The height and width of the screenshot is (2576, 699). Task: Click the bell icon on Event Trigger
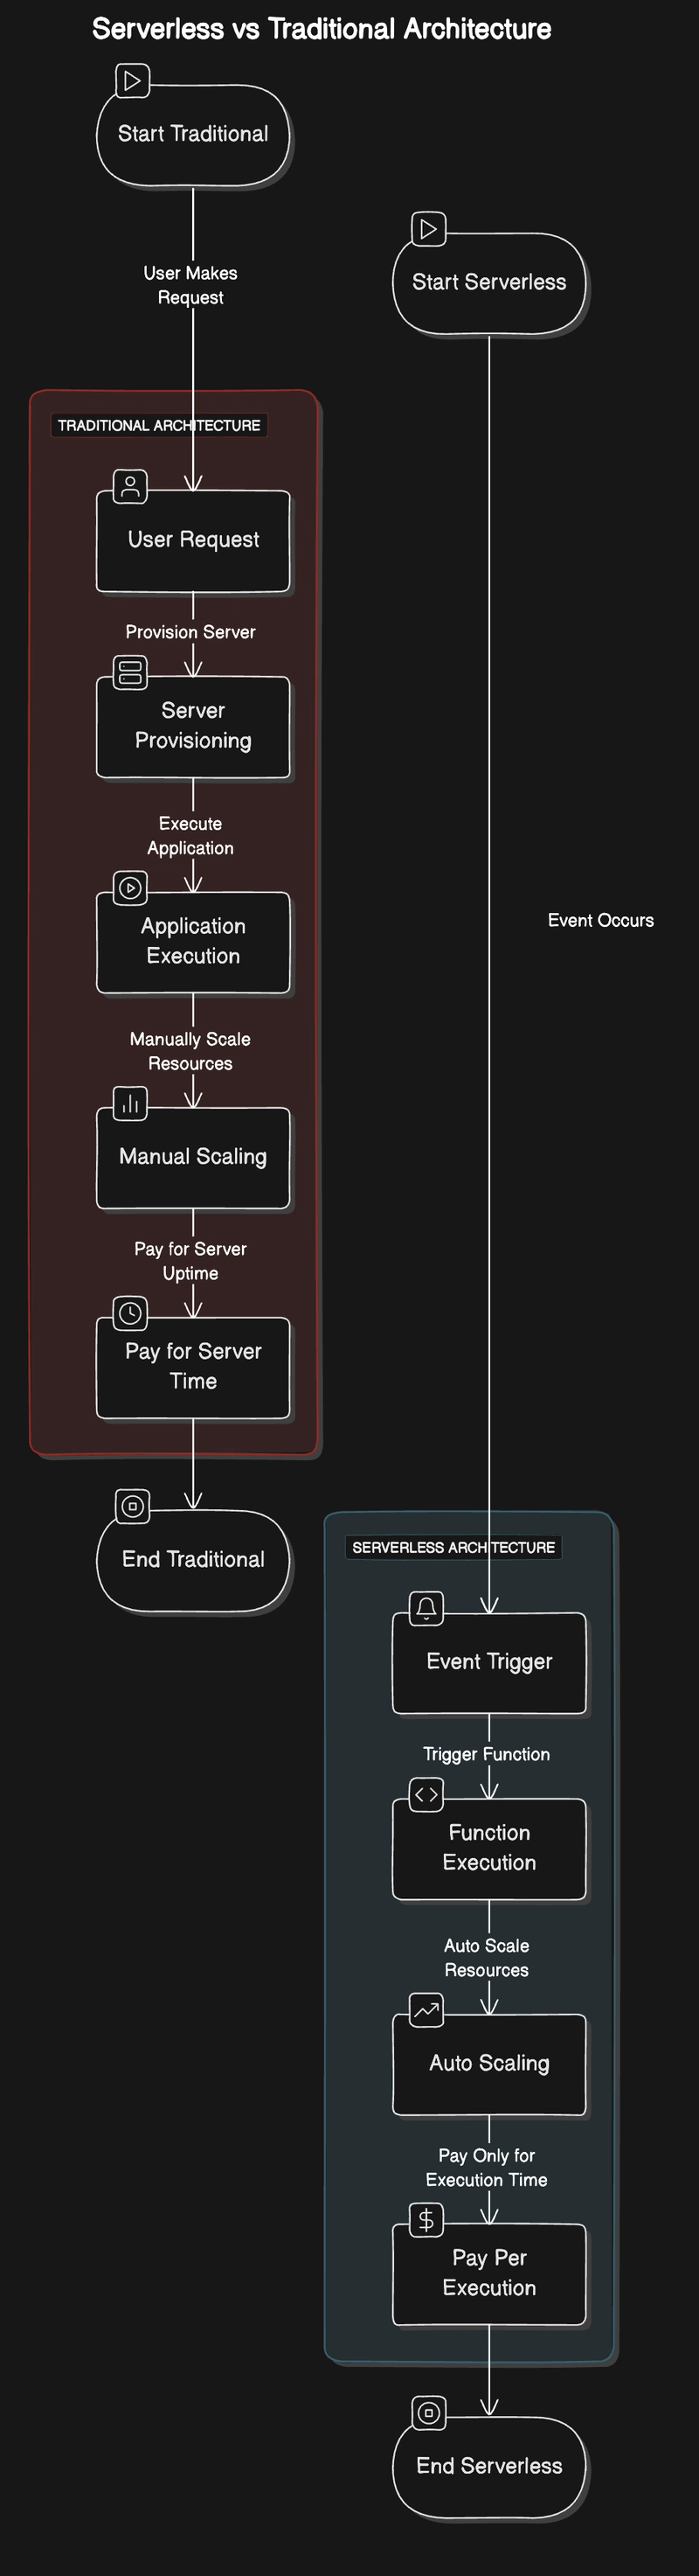pyautogui.click(x=426, y=1608)
